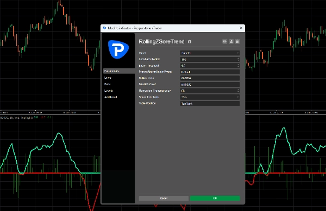This screenshot has width=326, height=211.
Task: Click the rightmost preset icon right of the title
Action: 237,41
